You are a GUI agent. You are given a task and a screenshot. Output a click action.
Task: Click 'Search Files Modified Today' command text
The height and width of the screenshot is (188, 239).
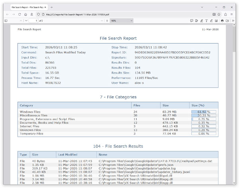65,53
